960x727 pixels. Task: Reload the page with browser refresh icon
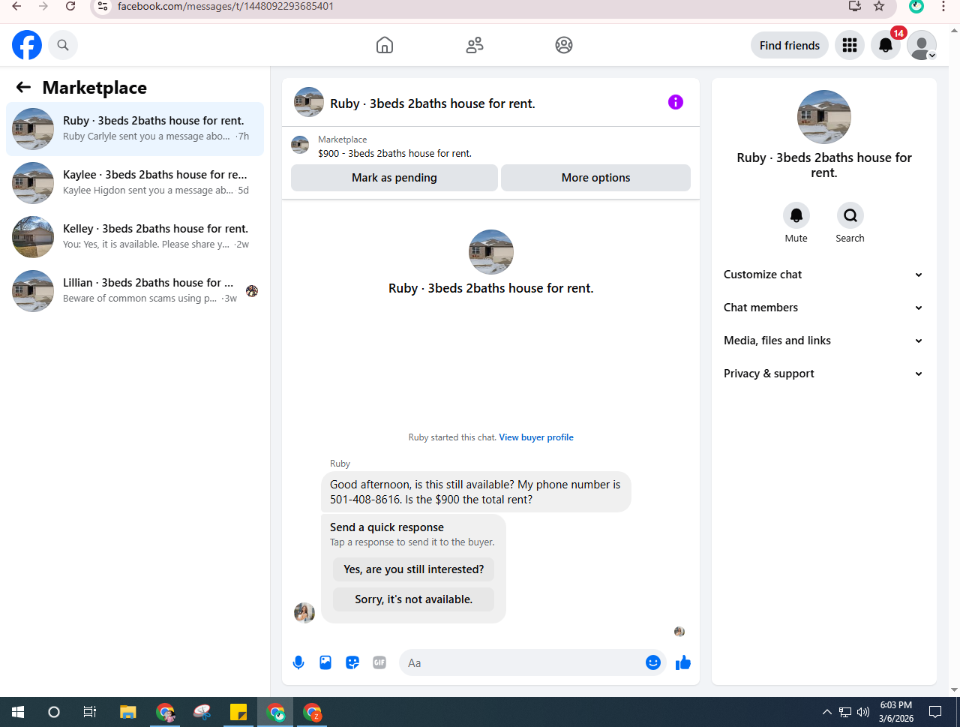tap(70, 6)
